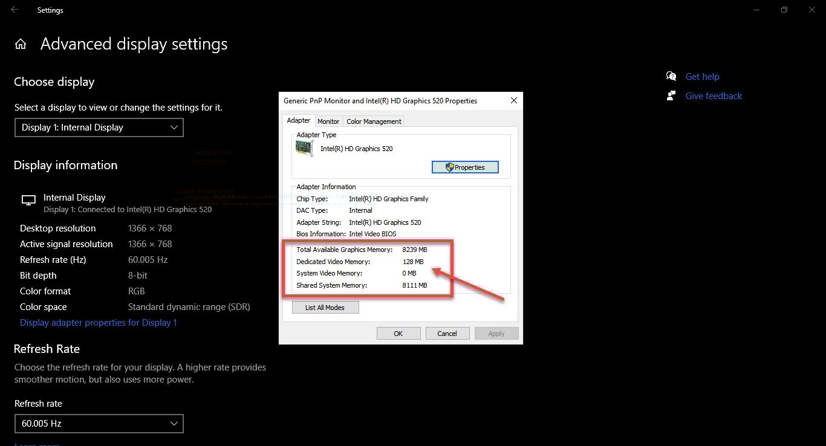Click the home icon in Settings
Screen dimensions: 826x446
click(x=21, y=44)
